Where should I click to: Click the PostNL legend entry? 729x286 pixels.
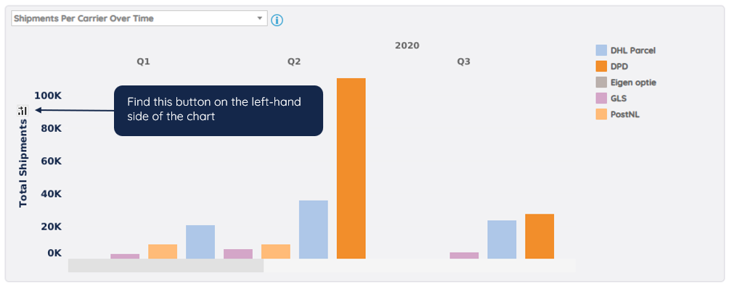pyautogui.click(x=617, y=114)
